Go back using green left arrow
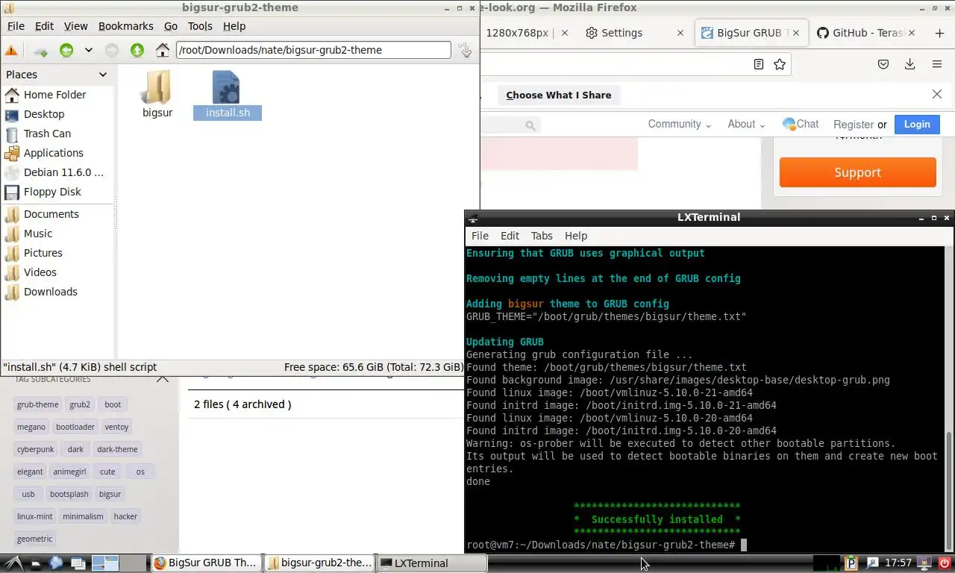This screenshot has height=573, width=955. (x=66, y=50)
